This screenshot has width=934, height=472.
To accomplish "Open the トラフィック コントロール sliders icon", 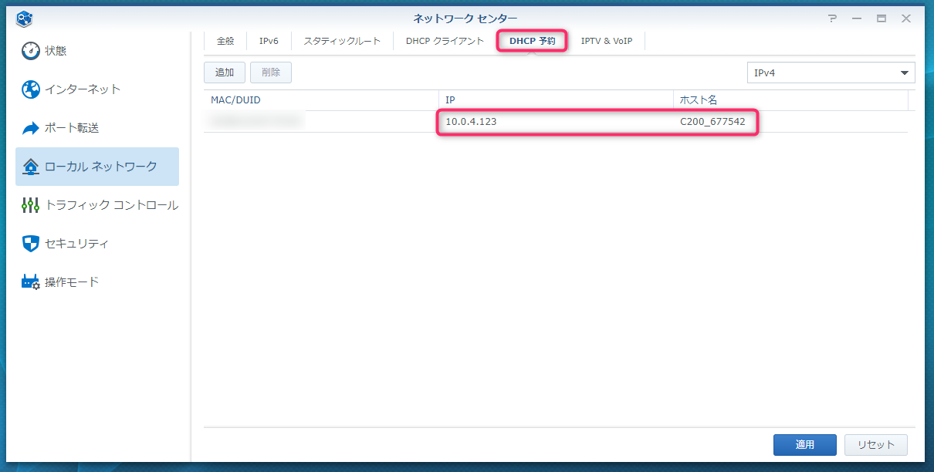I will tap(31, 205).
